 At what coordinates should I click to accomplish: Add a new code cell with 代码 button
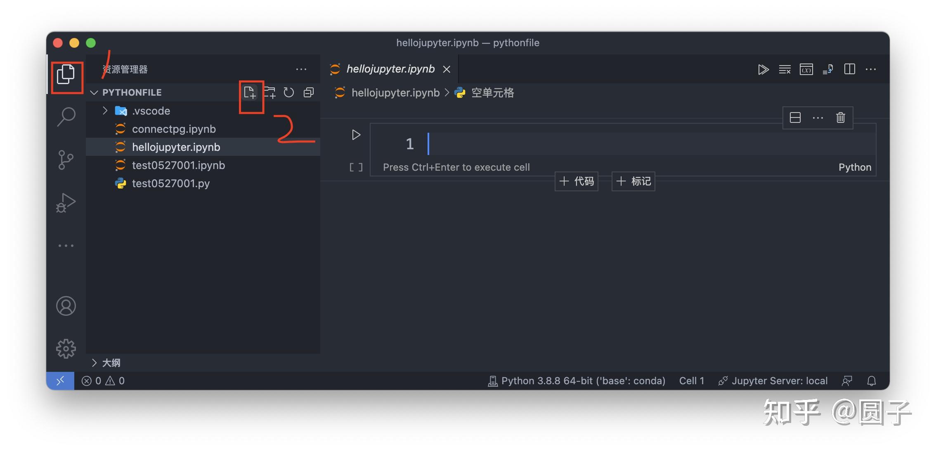(x=576, y=181)
